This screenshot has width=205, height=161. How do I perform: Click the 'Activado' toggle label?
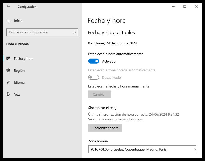coord(109,61)
